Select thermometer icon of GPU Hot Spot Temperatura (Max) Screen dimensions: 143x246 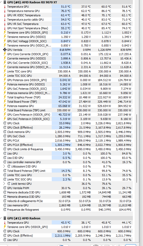pos(5,28)
